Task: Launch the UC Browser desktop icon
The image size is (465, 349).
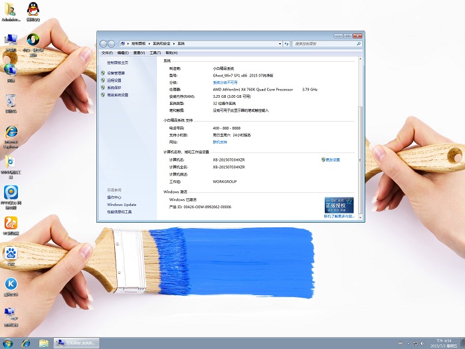Action: pos(11,226)
